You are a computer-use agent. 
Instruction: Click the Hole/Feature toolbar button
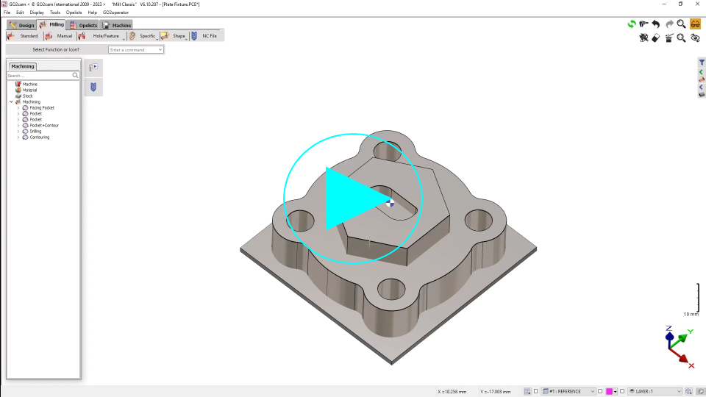101,36
